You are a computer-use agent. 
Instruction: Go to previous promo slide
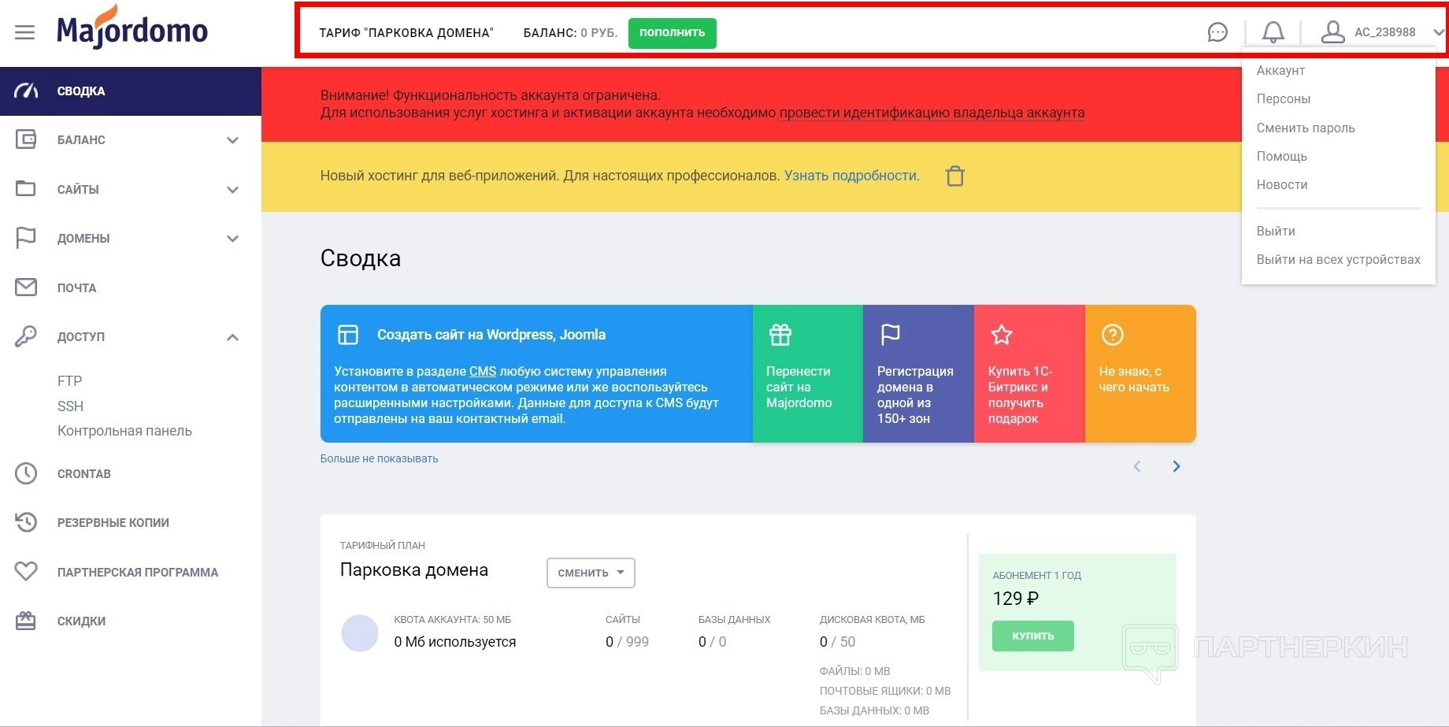point(1137,466)
